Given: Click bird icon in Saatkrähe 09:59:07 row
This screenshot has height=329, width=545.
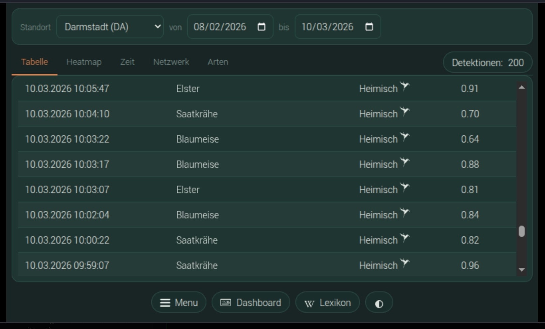Looking at the screenshot, I should coord(404,264).
